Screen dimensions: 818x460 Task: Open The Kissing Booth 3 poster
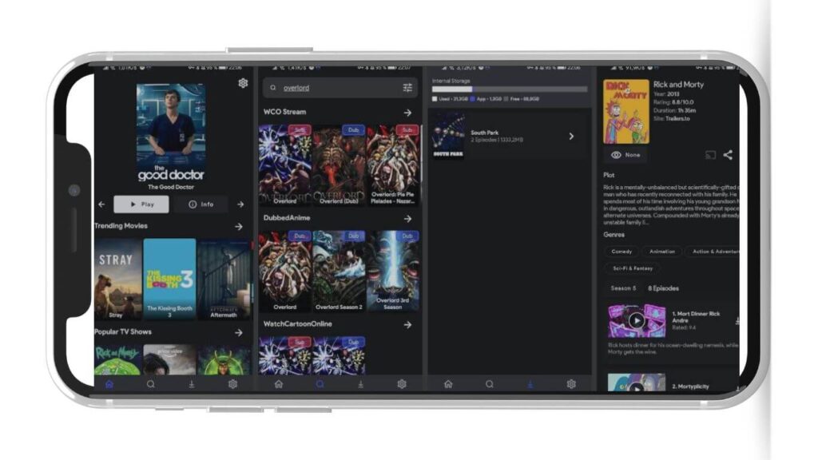tap(169, 279)
